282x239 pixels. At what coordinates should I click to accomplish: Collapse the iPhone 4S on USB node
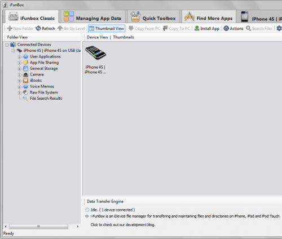click(x=13, y=51)
